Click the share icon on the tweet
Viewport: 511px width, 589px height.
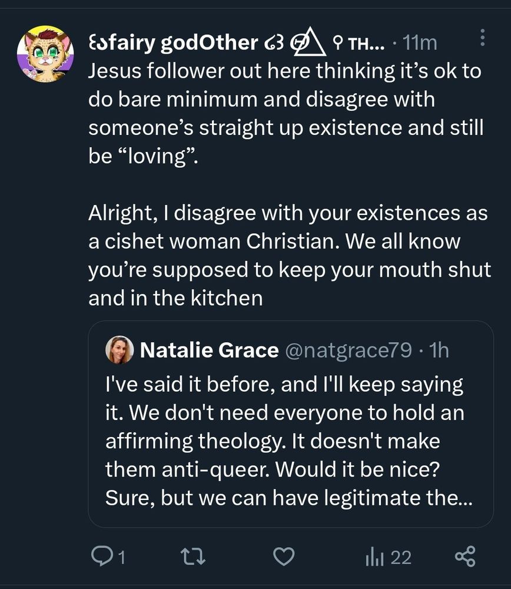pos(465,557)
